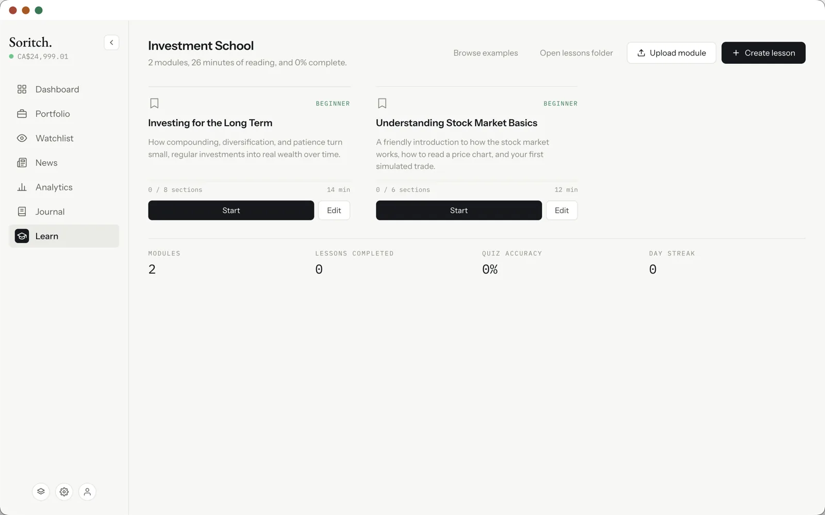Click the Soritch. logo

30,42
